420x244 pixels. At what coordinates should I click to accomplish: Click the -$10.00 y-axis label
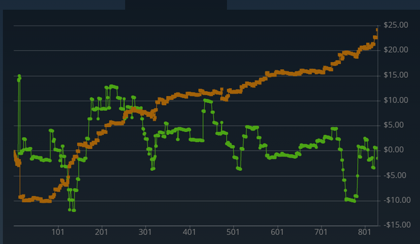pos(397,200)
